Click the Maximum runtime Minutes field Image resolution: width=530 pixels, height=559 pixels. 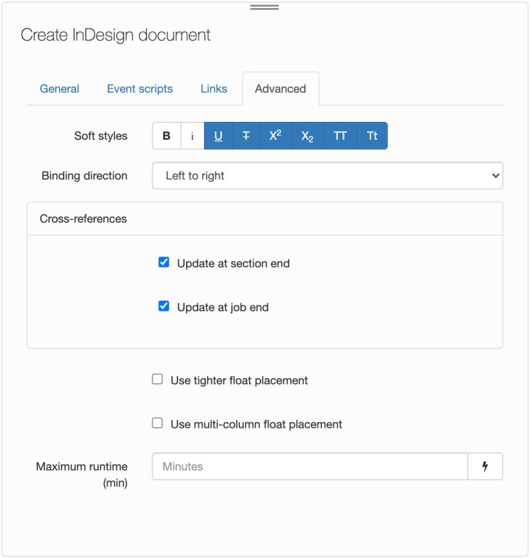coord(310,466)
